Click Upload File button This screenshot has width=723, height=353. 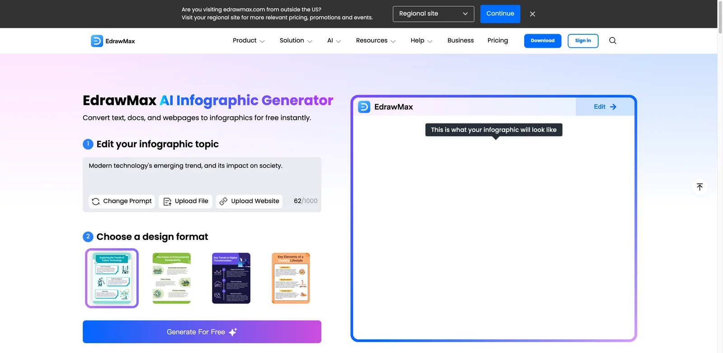[185, 202]
